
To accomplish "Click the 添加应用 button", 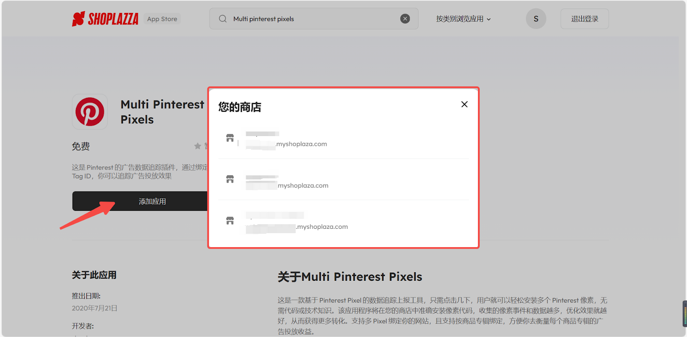I will pyautogui.click(x=140, y=201).
